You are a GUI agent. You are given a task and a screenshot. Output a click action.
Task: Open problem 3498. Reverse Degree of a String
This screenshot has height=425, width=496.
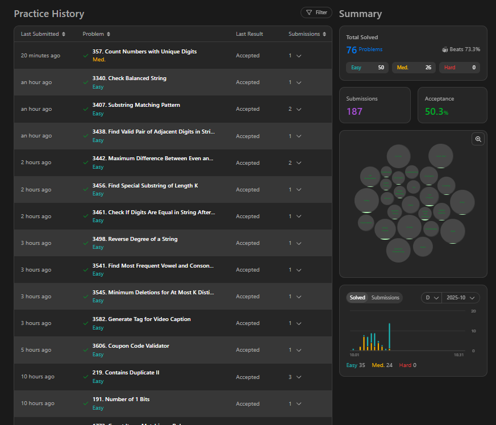tap(135, 239)
